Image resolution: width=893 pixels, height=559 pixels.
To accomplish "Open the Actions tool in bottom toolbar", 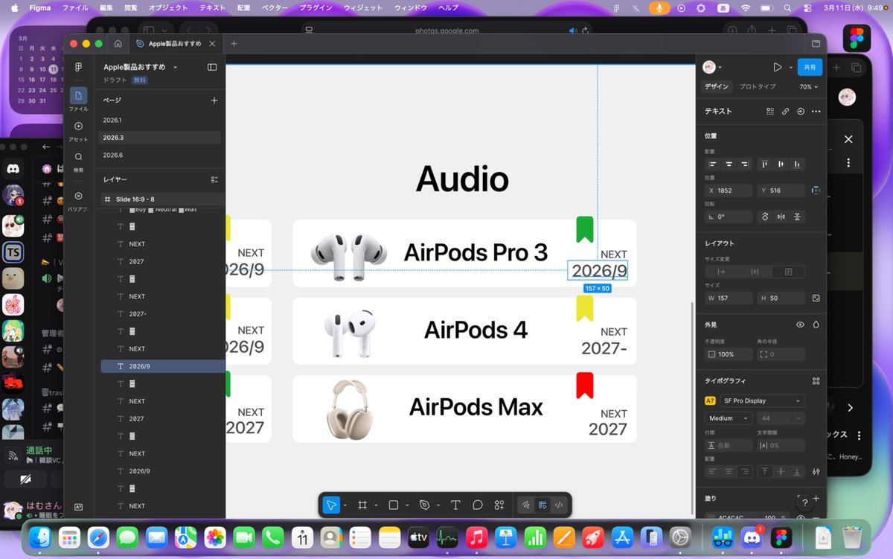I will [499, 505].
